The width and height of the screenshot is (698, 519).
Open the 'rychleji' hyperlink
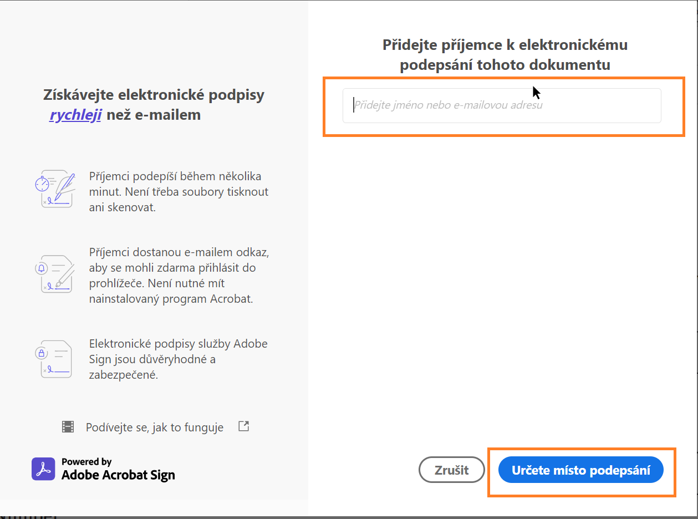pyautogui.click(x=75, y=115)
